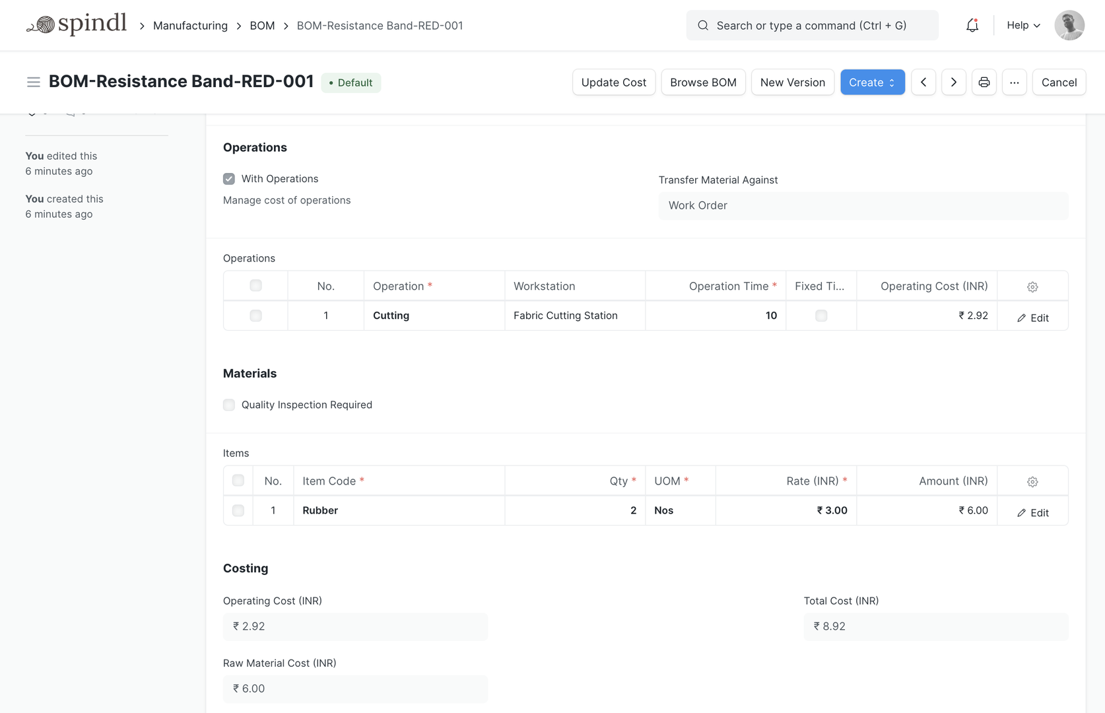Uncheck the With Operations checkbox
This screenshot has height=713, width=1105.
(x=229, y=179)
